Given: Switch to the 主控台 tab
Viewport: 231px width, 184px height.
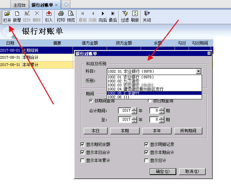Looking at the screenshot, I should tap(19, 5).
